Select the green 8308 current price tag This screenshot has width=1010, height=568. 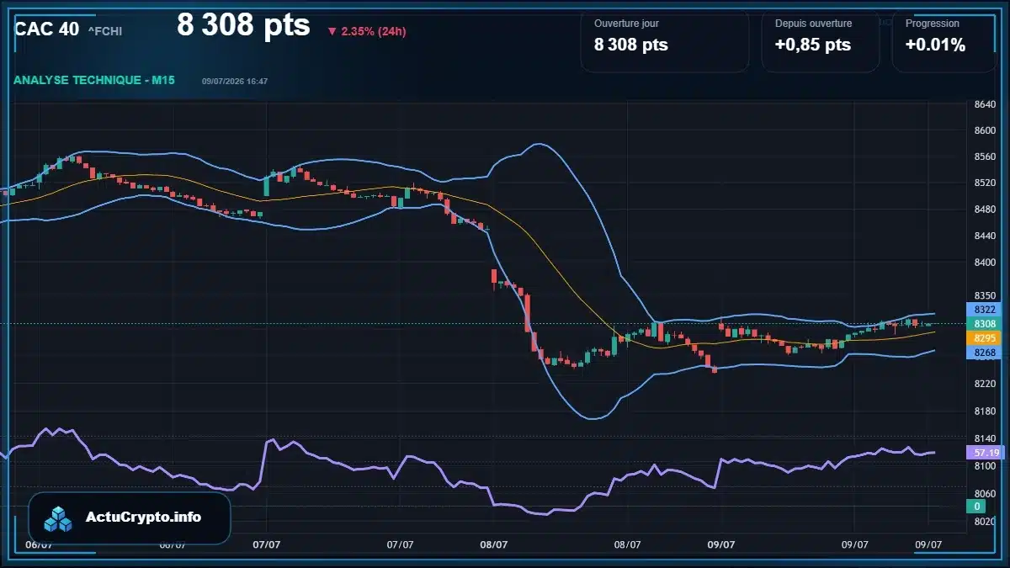[x=985, y=324]
